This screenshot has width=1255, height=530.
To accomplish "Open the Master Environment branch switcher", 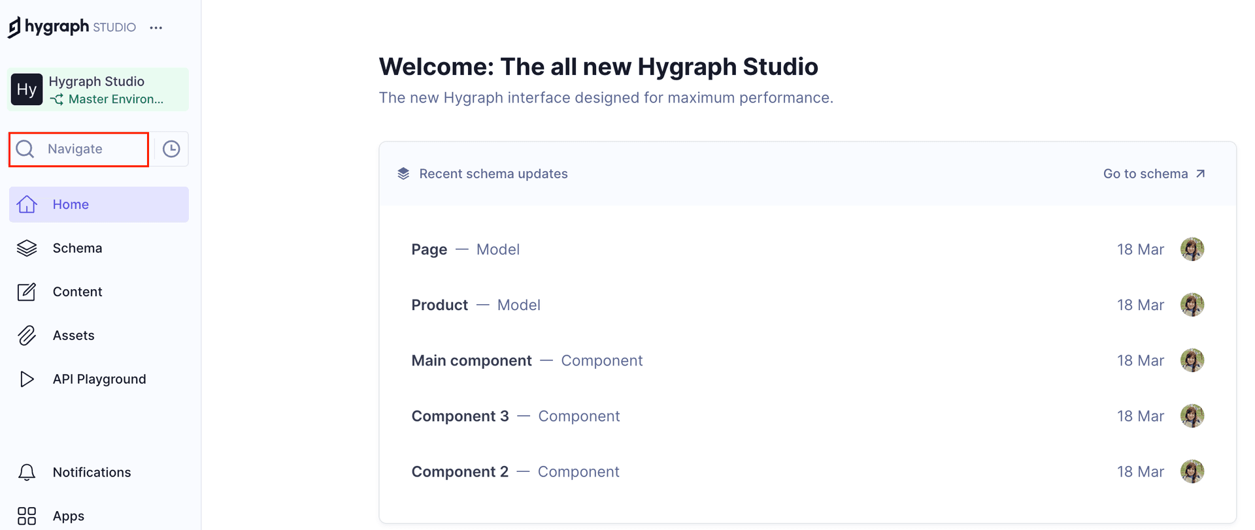I will [108, 99].
